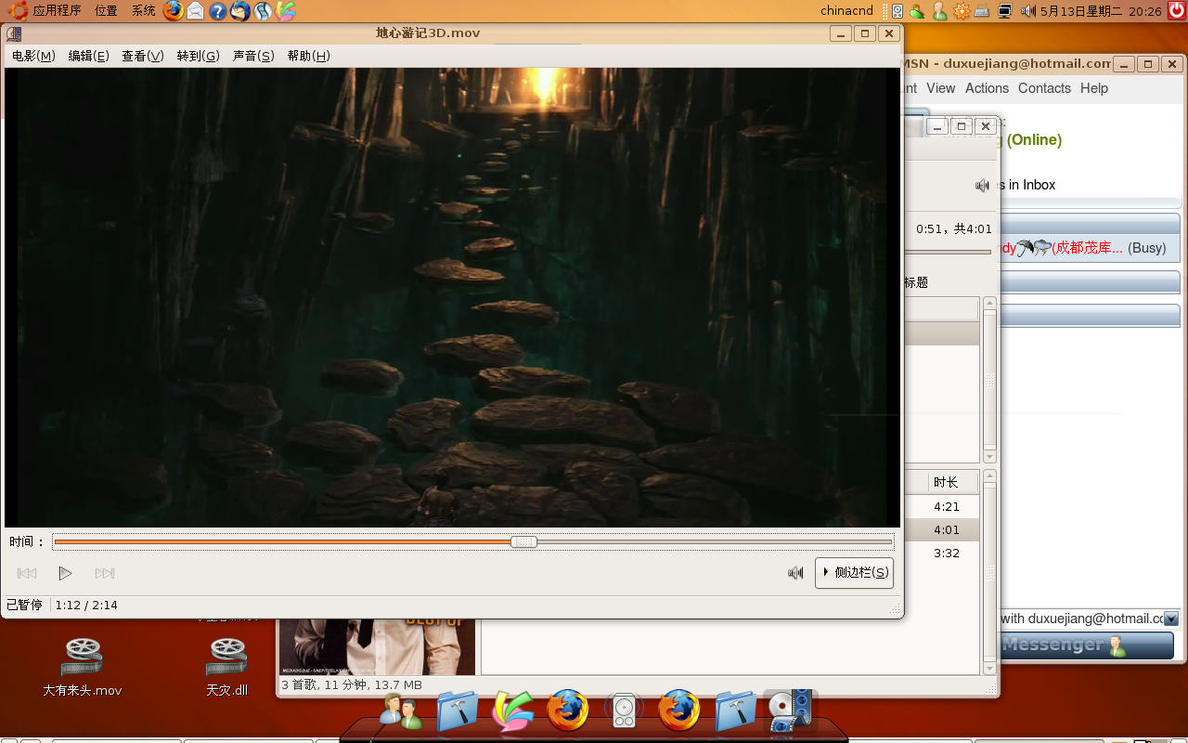Select the song row lasting 3:32
1188x743 pixels.
941,553
